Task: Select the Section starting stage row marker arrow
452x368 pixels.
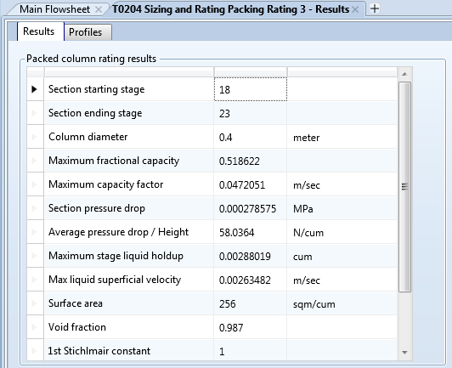Action: (35, 89)
